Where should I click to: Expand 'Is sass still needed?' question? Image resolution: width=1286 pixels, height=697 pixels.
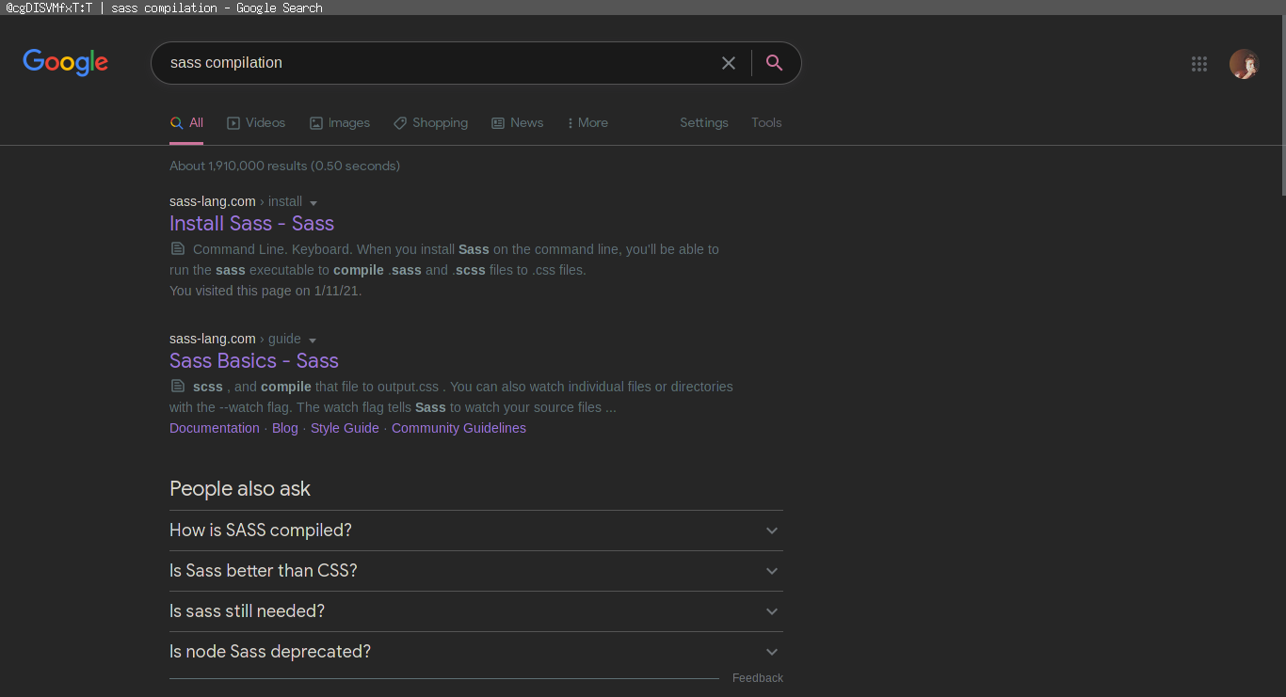[476, 611]
